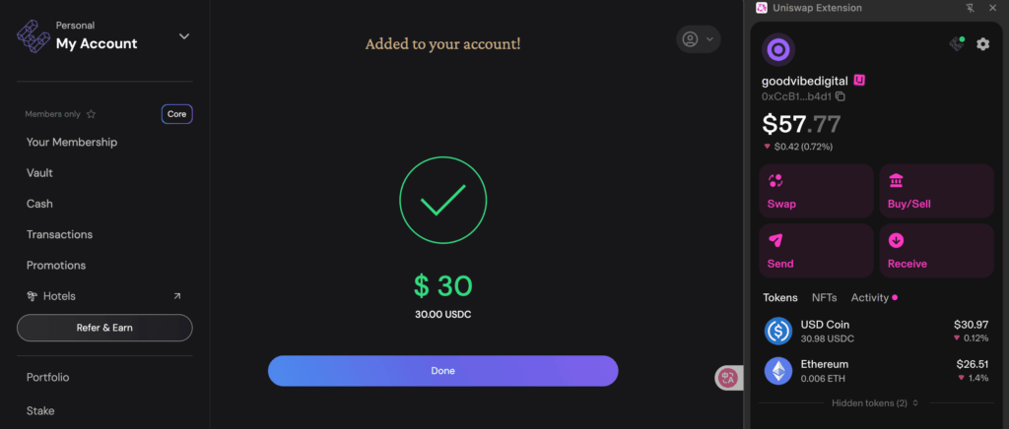
Task: Expand the My Account dropdown chevron
Action: pyautogui.click(x=184, y=36)
